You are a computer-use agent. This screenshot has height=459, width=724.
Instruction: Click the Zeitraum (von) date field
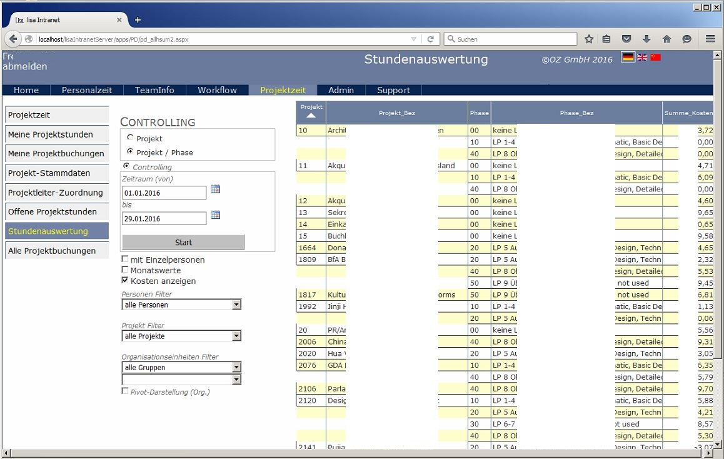click(x=164, y=193)
